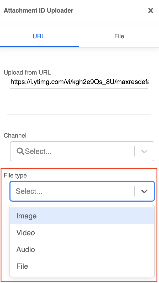Screen dimensions: 159x283
Task: Choose File option in the type list
Action: (x=82, y=266)
